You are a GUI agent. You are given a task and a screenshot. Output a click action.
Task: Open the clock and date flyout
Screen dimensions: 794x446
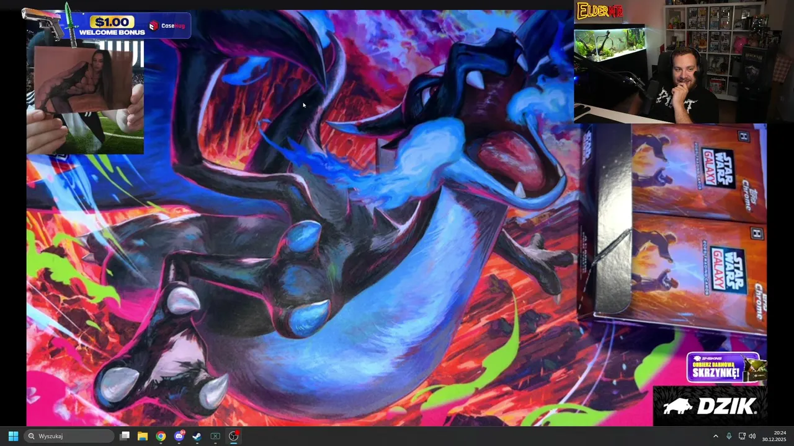tap(774, 436)
